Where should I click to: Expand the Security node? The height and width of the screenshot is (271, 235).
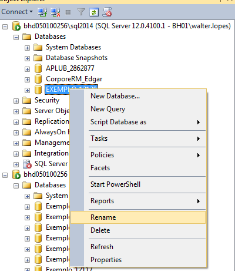coord(16,101)
